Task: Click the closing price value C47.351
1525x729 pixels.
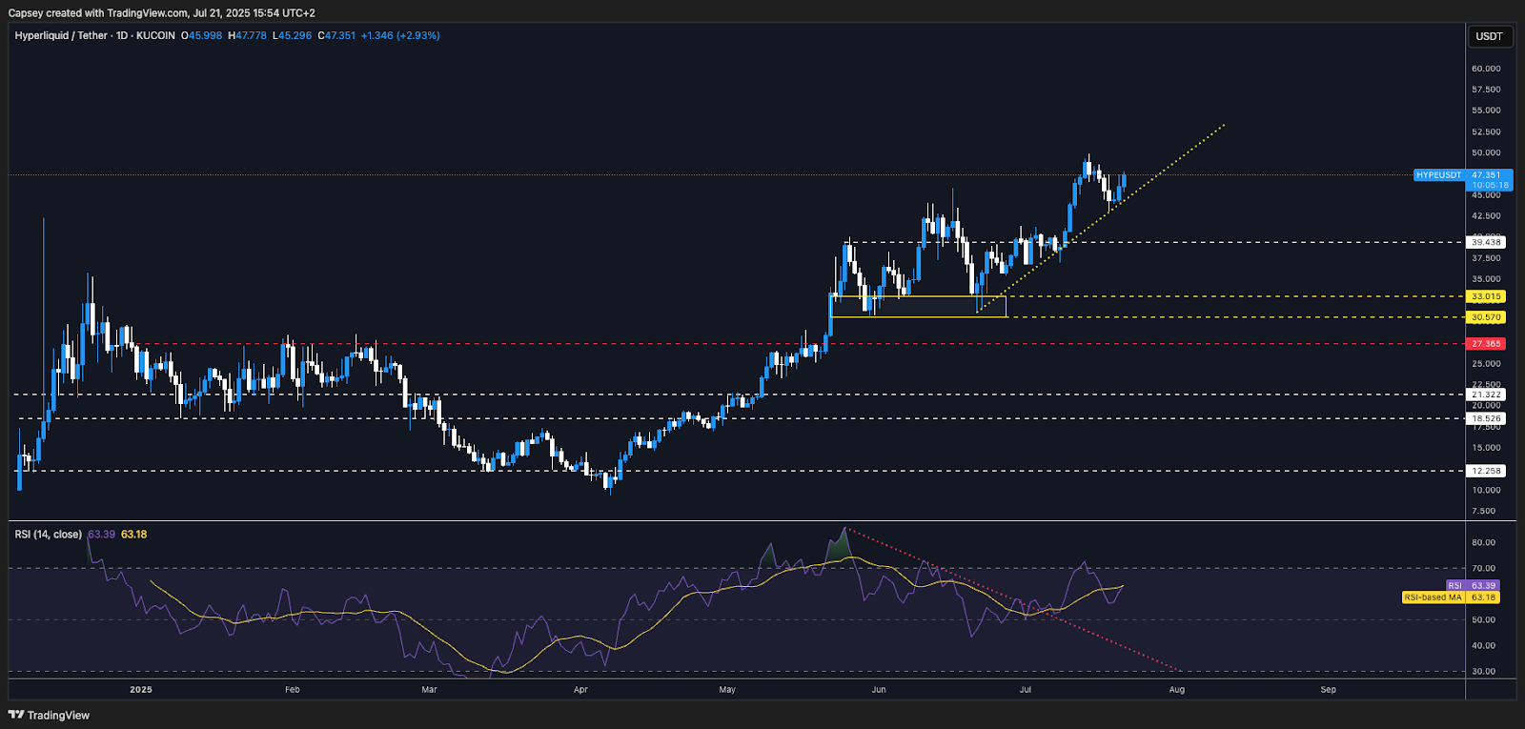Action: (336, 35)
